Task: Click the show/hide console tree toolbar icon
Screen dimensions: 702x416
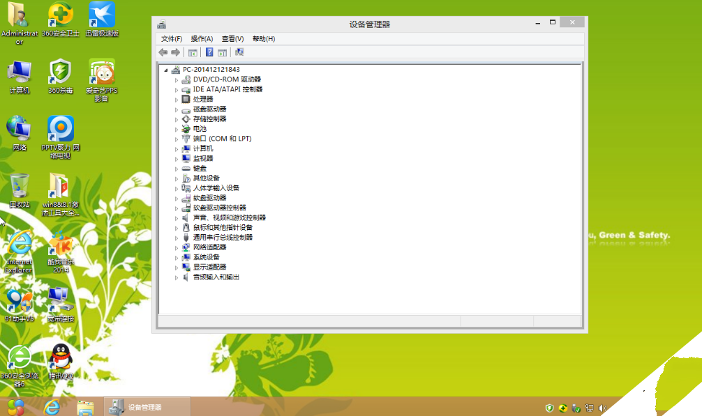Action: 193,52
